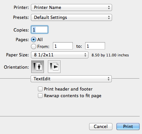Open the Paper Size 8 1/2x11 dropdown
Image resolution: width=142 pixels, height=134 pixels.
(x=60, y=55)
